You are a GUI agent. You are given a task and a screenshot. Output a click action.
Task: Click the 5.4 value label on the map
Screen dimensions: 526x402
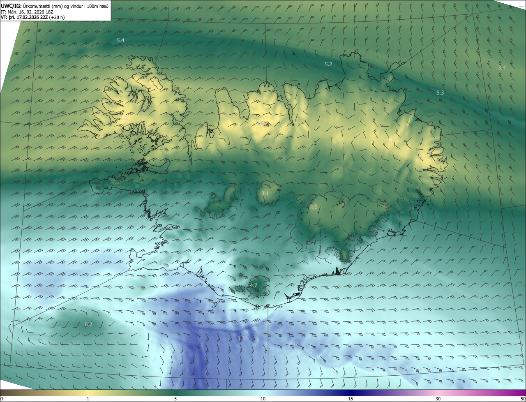[x=120, y=40]
